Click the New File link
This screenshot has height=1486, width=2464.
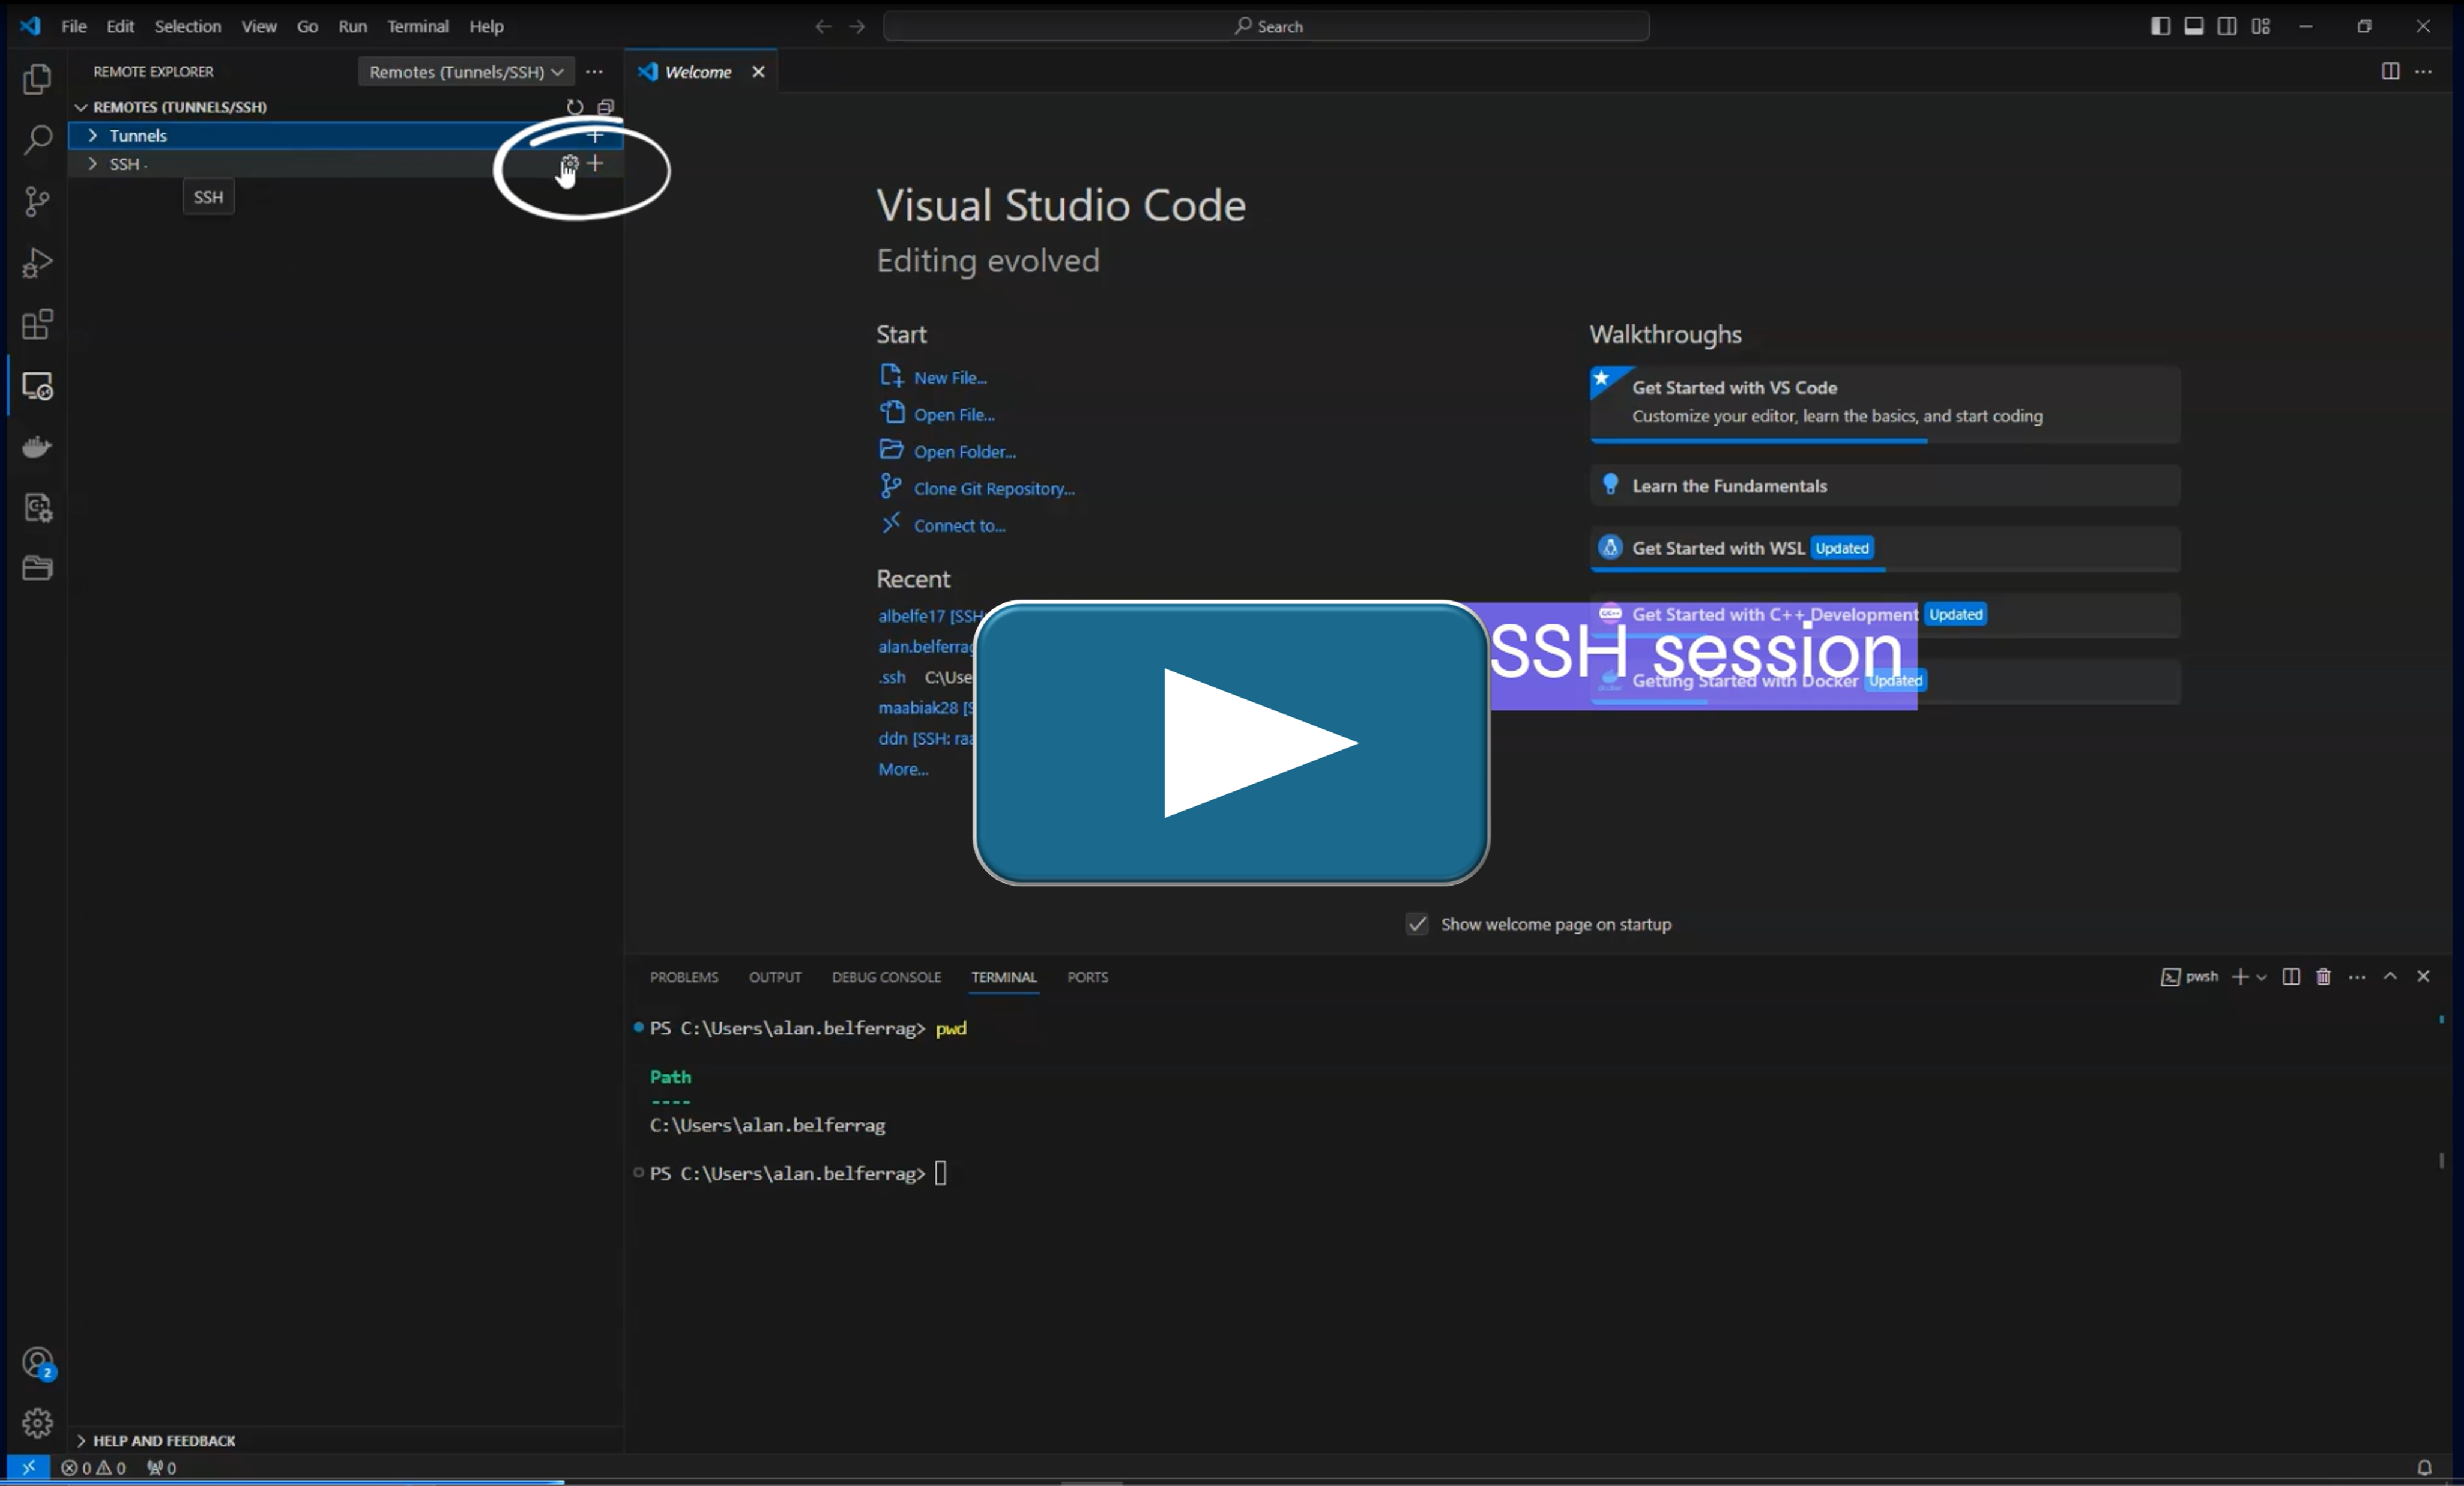coord(950,378)
